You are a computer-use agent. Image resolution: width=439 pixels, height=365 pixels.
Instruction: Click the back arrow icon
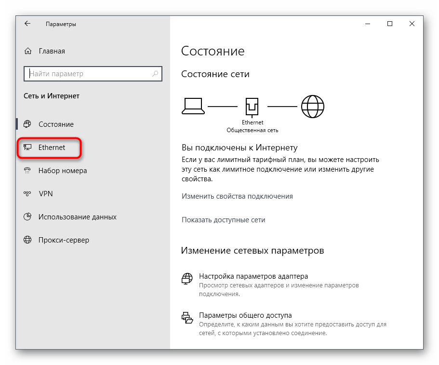[x=27, y=24]
